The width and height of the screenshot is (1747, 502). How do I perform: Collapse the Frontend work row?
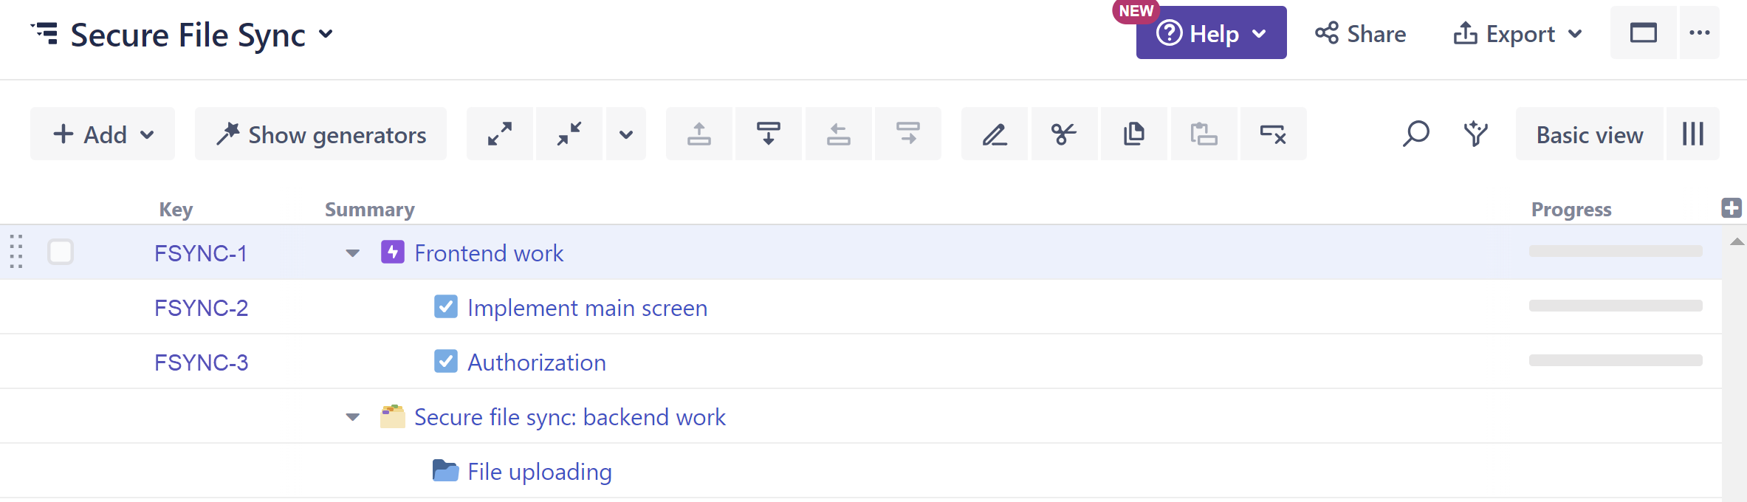pyautogui.click(x=353, y=253)
